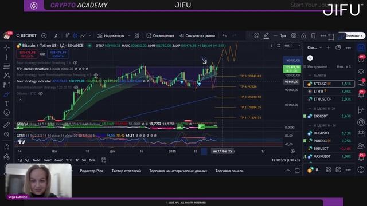The width and height of the screenshot is (367, 206).
Task: Select the trend line tool in the left toolbar
Action: (6, 57)
